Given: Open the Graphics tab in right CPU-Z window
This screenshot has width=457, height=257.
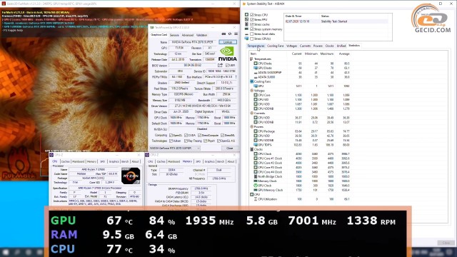Looking at the screenshot, I should tap(209, 161).
